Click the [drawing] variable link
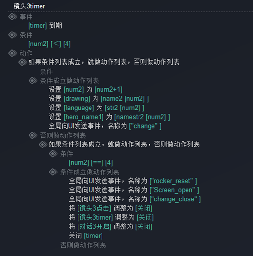Screen dimensions: 253x256 coord(77,99)
